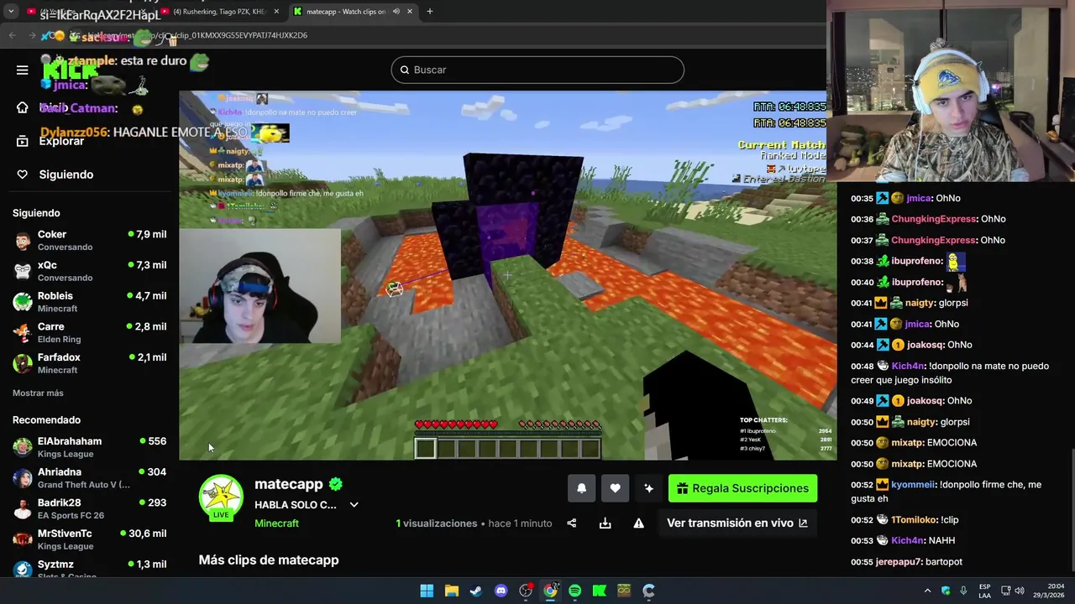This screenshot has height=604, width=1075.
Task: Download the clip
Action: pyautogui.click(x=605, y=523)
